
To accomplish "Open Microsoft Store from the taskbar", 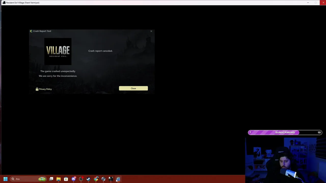I will pyautogui.click(x=66, y=179).
